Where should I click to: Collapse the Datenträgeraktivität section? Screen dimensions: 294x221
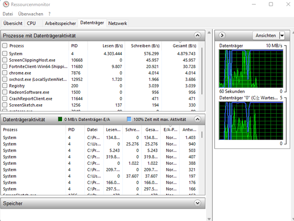coord(197,119)
